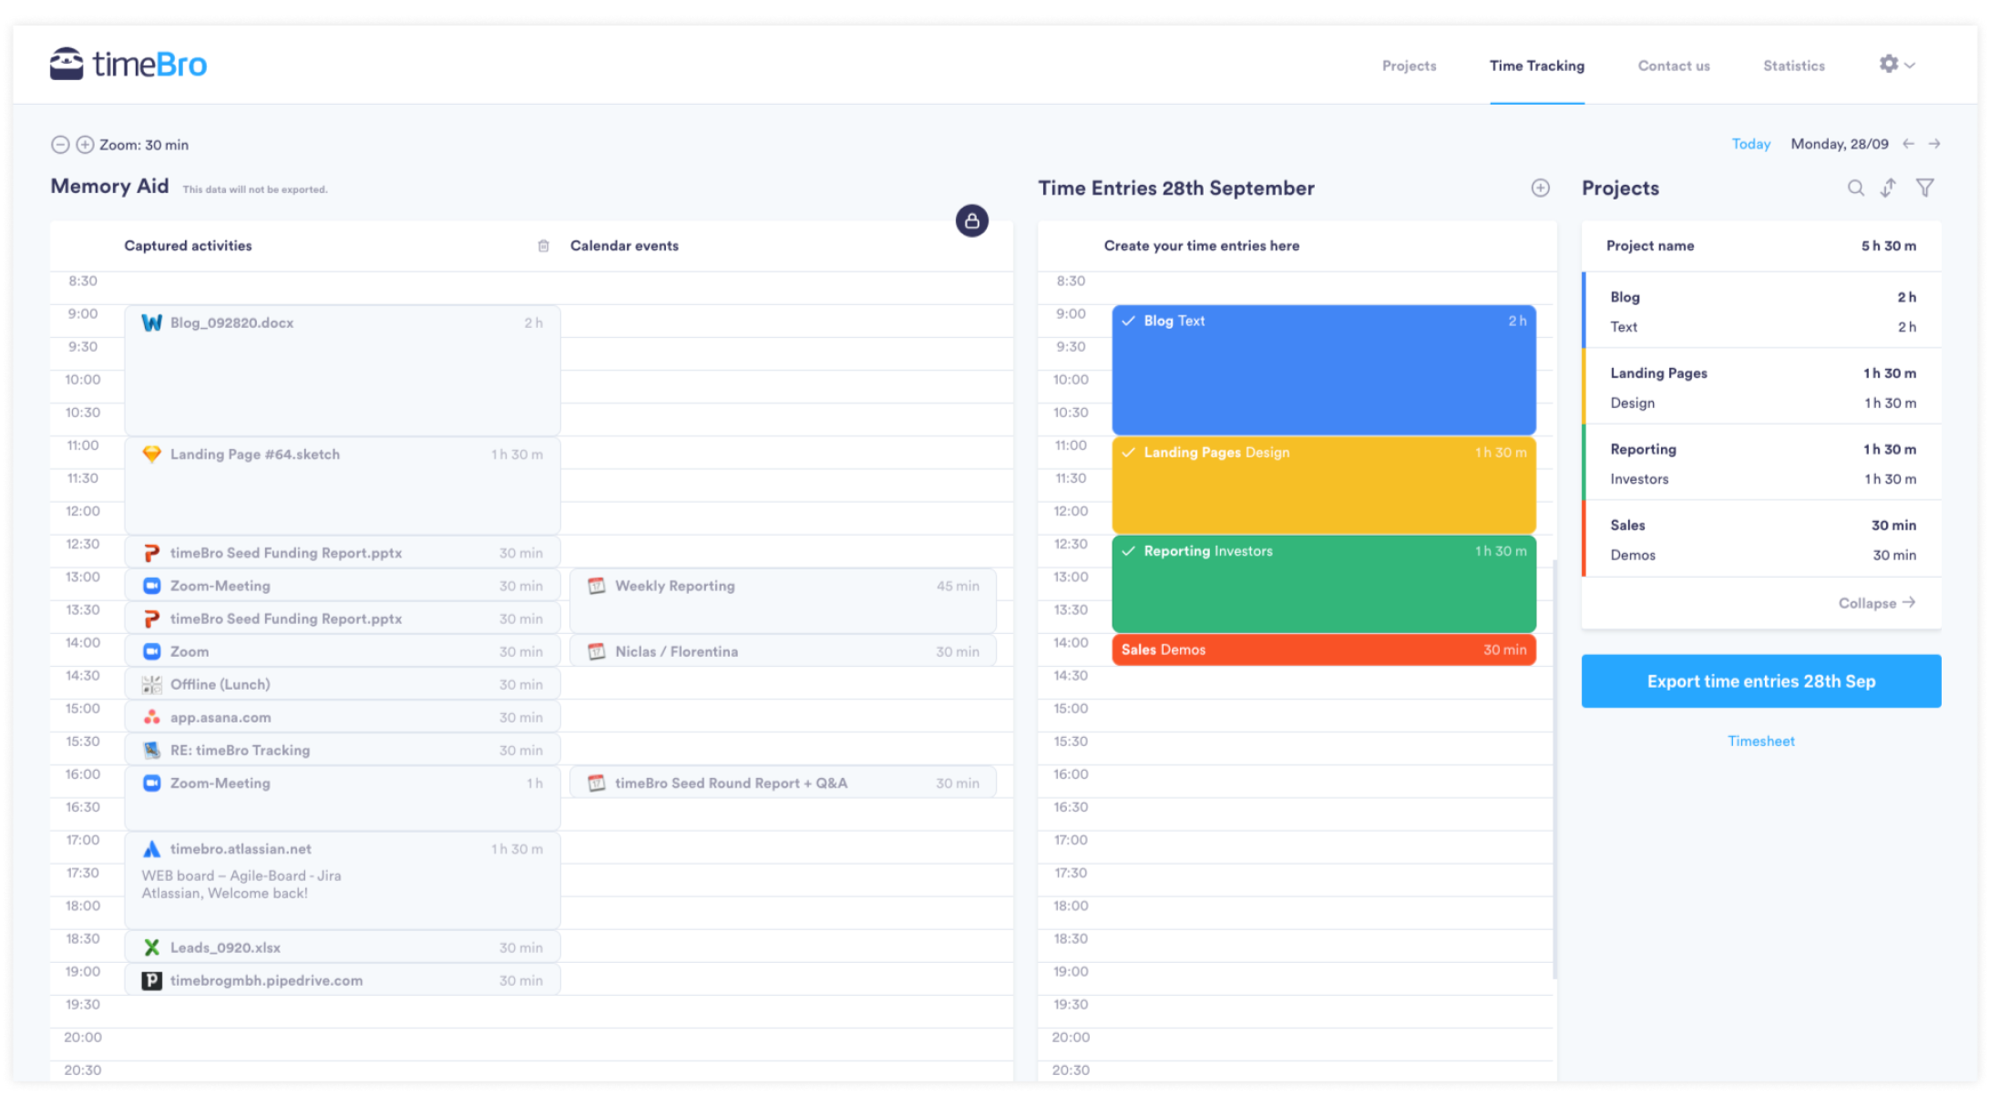Switch to the Projects tab

[x=1409, y=65]
